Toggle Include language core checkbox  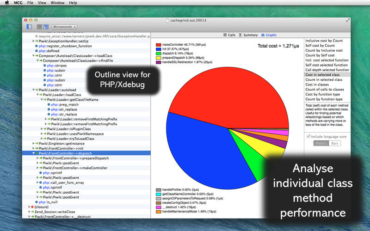pos(308,136)
